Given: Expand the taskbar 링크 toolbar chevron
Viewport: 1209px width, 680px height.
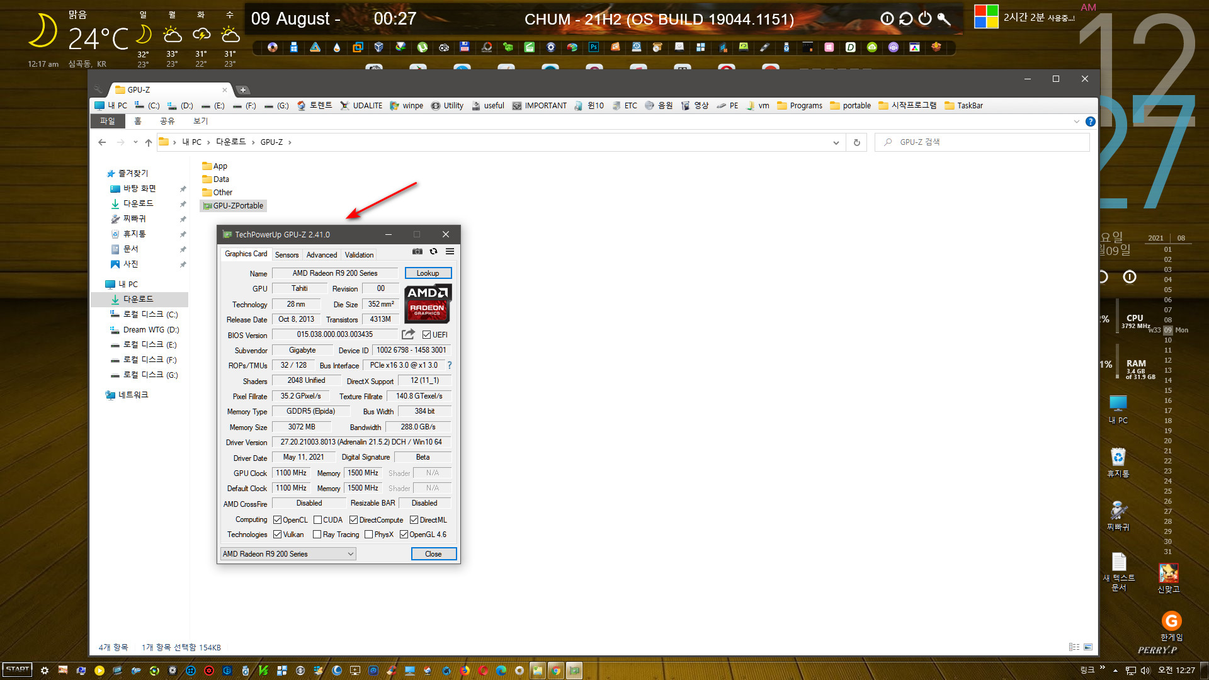Looking at the screenshot, I should (1102, 667).
